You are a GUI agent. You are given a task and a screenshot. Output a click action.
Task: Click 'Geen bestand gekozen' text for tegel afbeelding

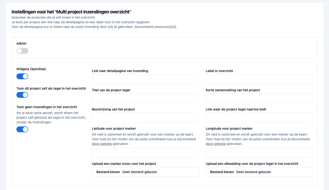(253, 172)
